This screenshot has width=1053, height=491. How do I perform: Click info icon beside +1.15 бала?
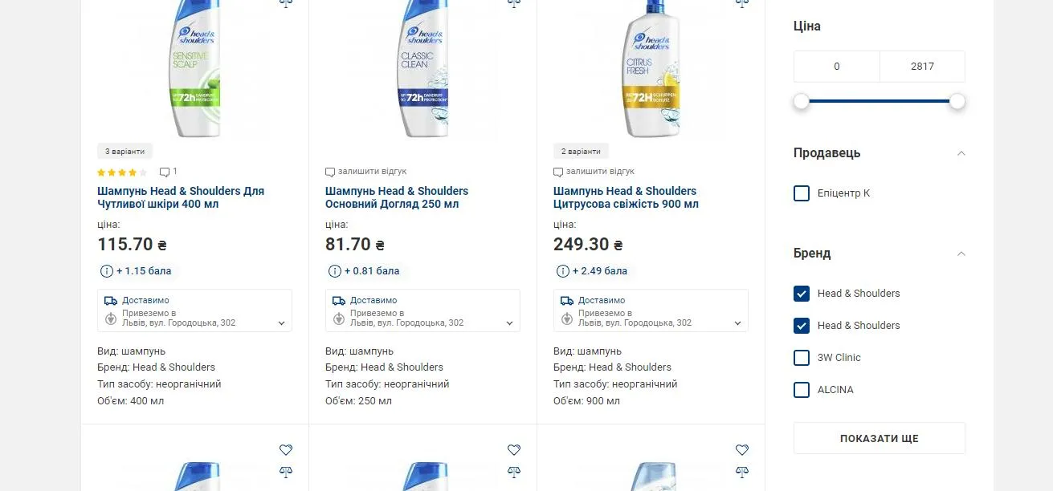click(x=107, y=271)
